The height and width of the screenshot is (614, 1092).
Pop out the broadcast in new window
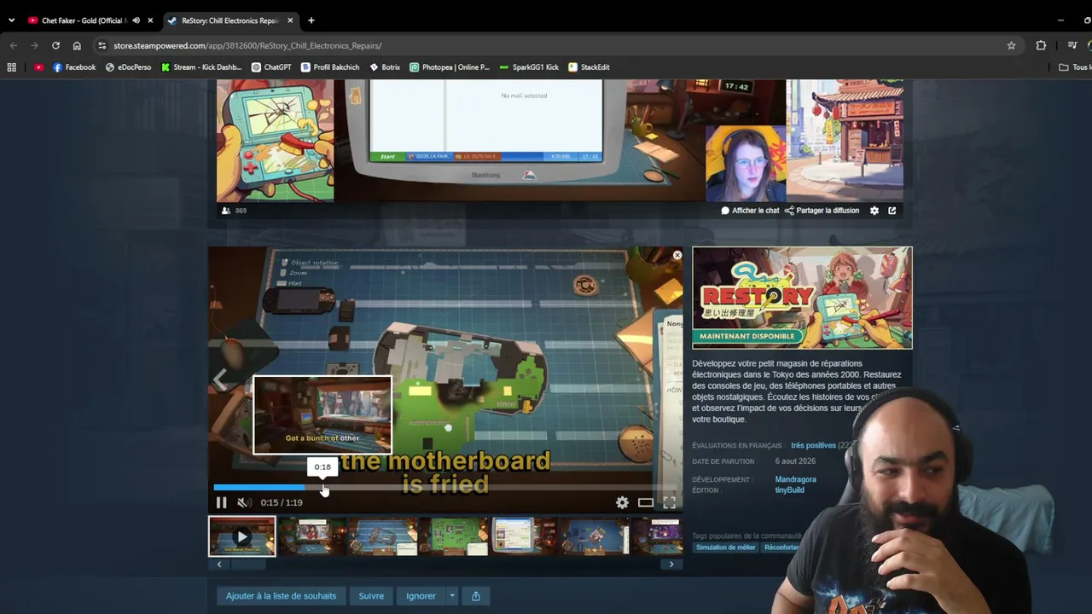pyautogui.click(x=892, y=211)
